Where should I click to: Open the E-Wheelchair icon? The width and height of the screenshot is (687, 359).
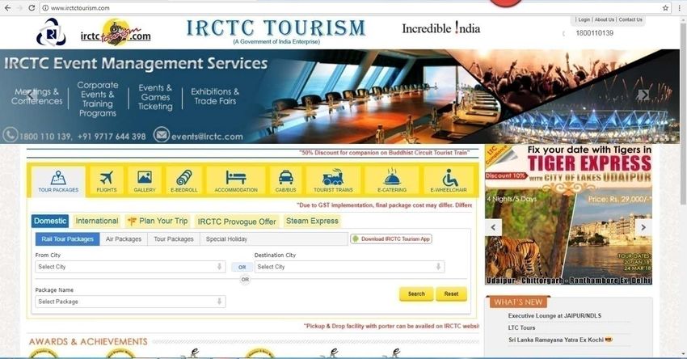(449, 181)
